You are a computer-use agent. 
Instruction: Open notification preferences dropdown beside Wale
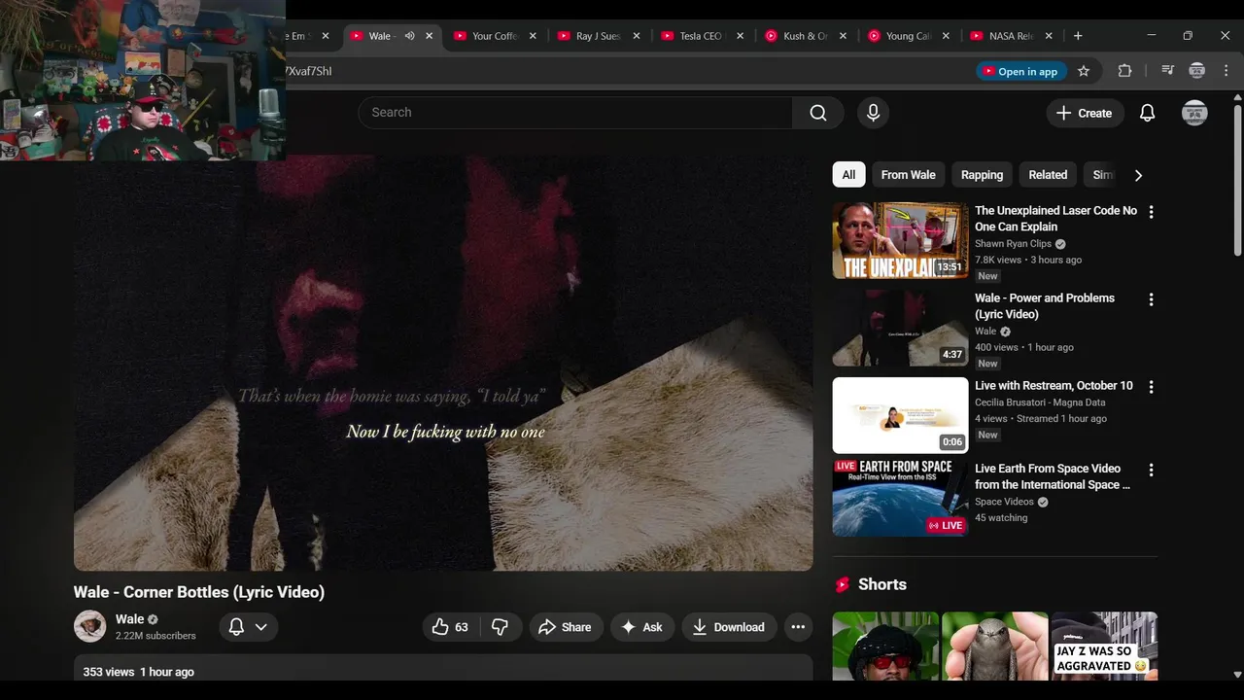point(249,627)
